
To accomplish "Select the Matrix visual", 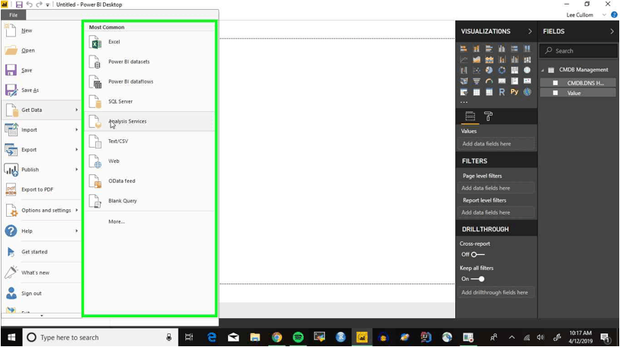I will click(x=489, y=92).
